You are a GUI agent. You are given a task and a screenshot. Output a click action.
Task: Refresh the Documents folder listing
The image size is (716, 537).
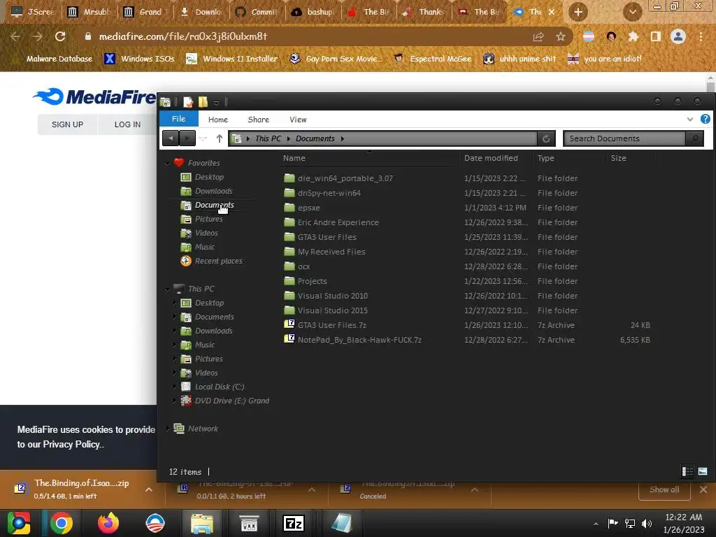click(546, 138)
